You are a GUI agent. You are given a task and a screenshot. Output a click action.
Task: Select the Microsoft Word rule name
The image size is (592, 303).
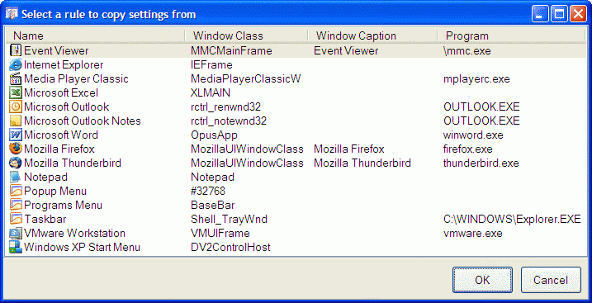pos(61,135)
